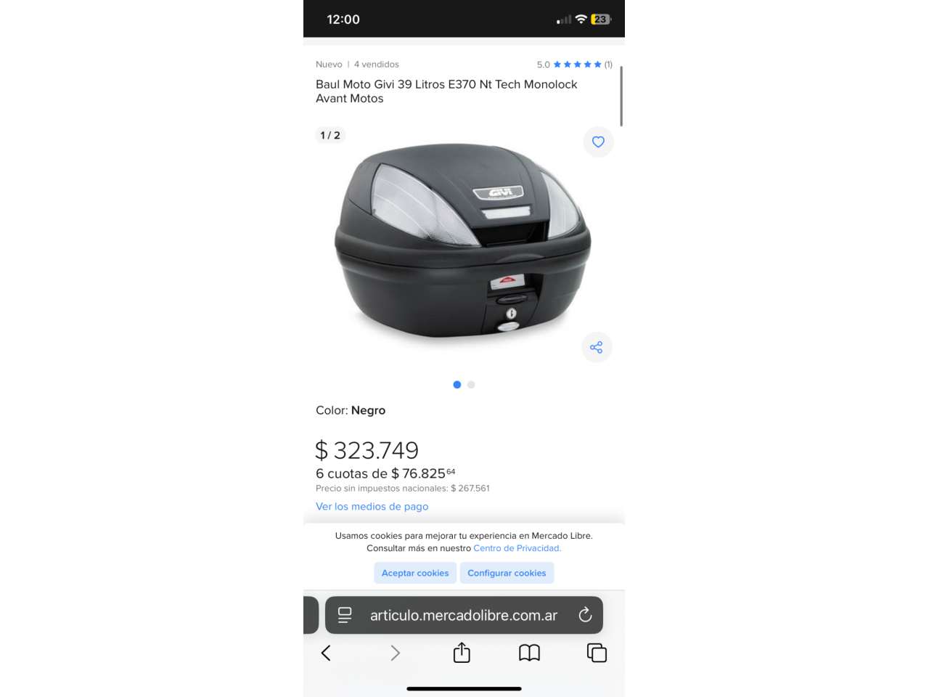
Task: Tap the heart favorite icon
Action: pos(598,142)
